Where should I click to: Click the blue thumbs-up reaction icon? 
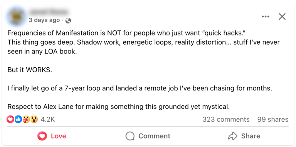(18, 119)
